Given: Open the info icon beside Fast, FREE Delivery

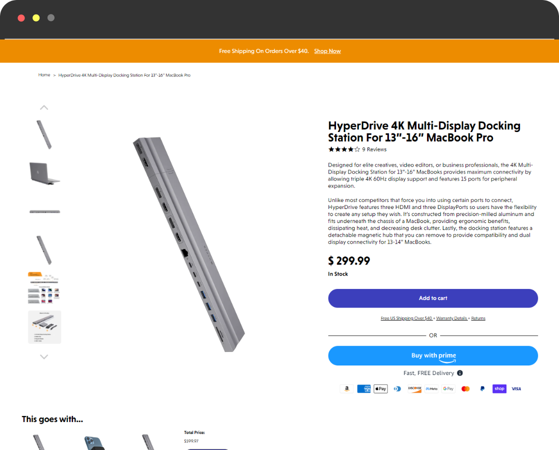Looking at the screenshot, I should click(460, 373).
